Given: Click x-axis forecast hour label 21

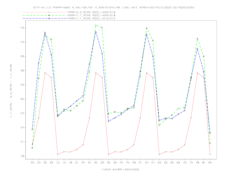Looking at the screenshot, I should [77, 163].
